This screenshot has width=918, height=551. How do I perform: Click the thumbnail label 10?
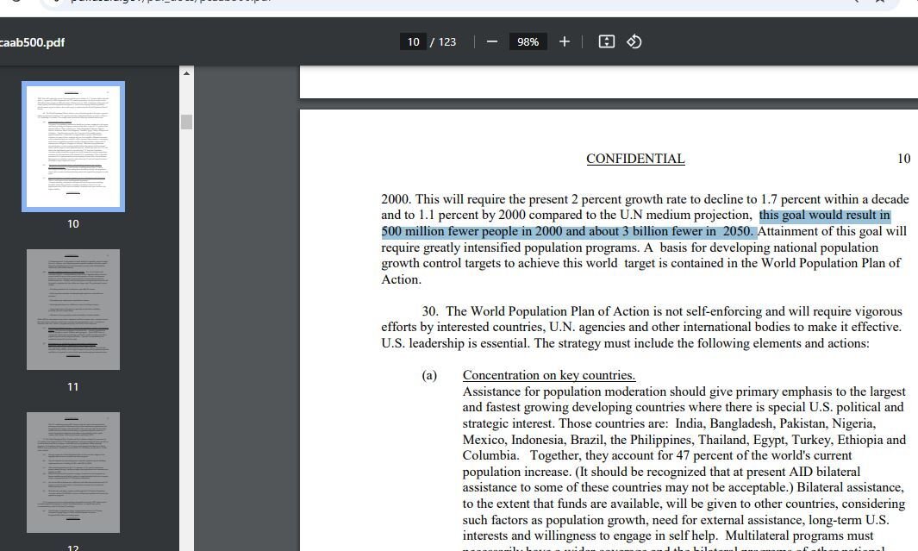(72, 223)
